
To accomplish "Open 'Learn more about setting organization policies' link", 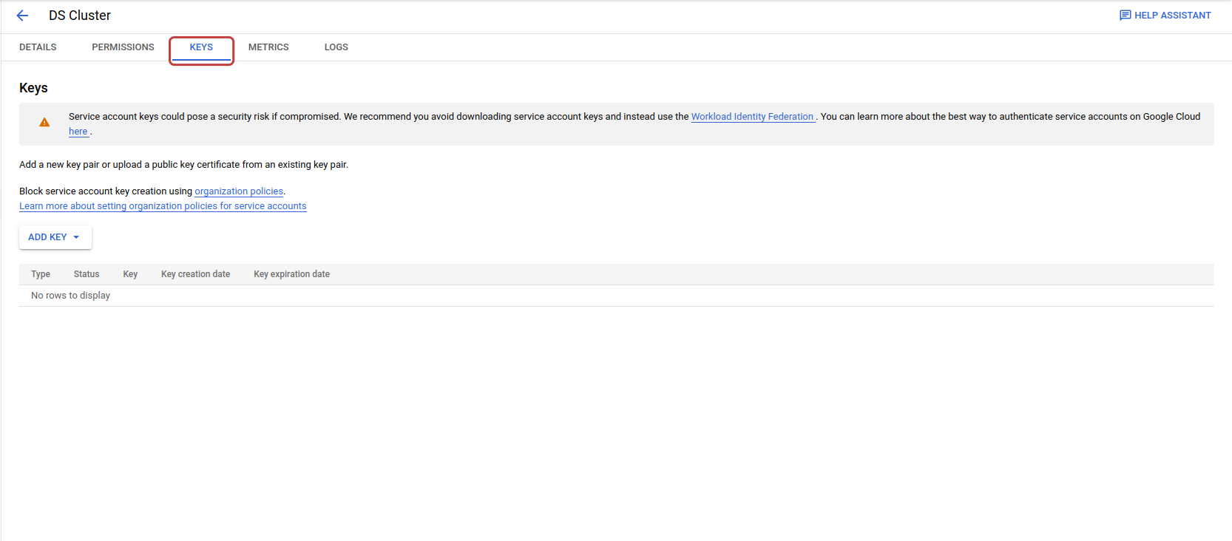I will point(163,206).
